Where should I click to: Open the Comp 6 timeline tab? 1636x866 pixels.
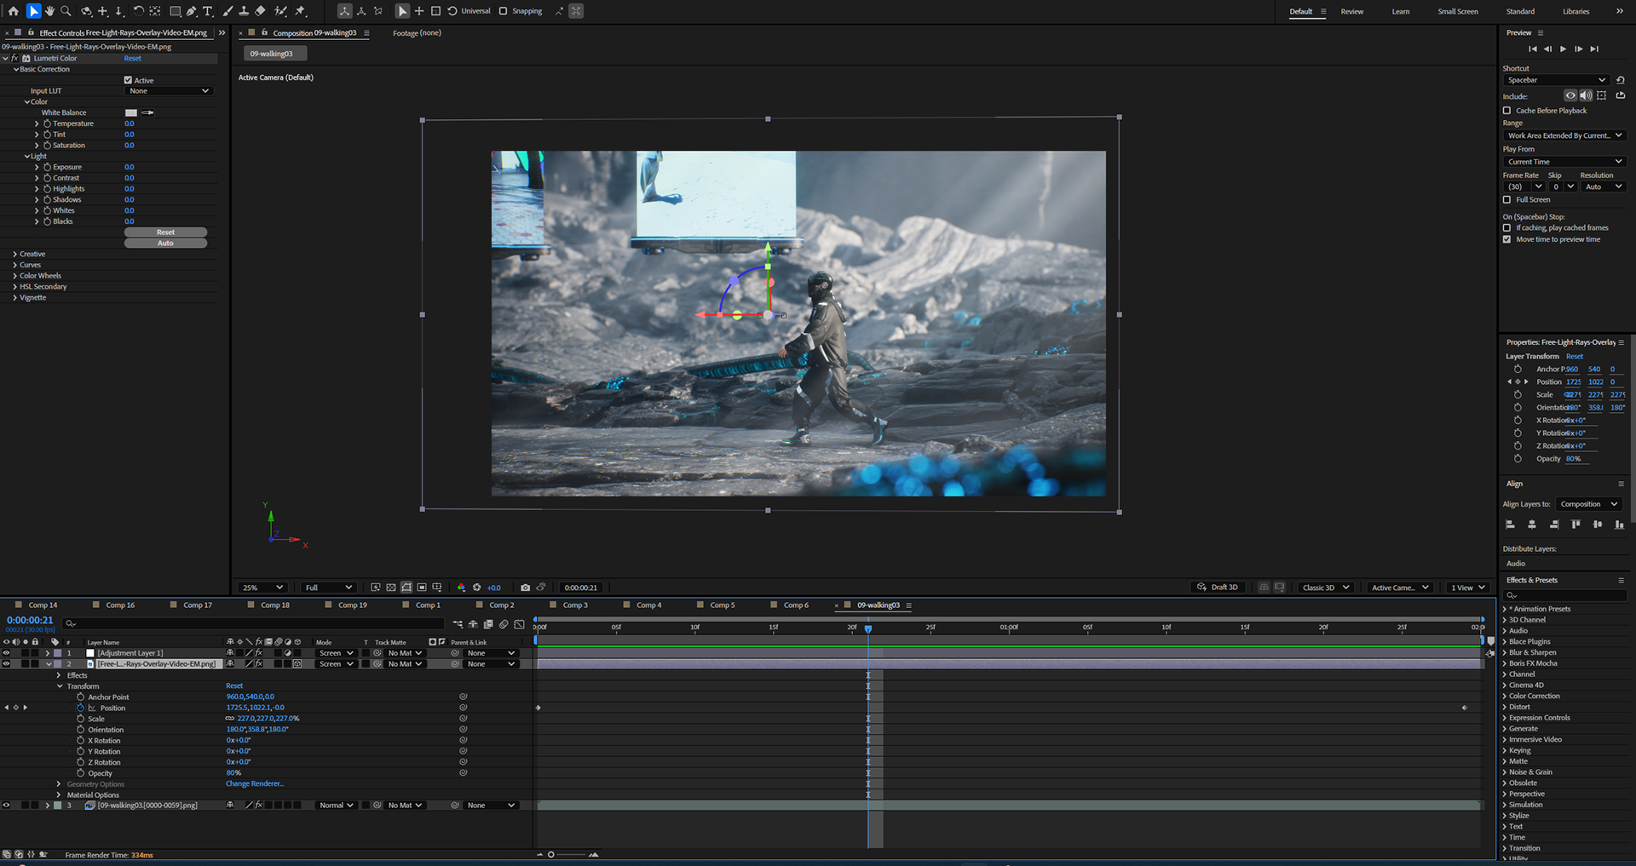[796, 605]
